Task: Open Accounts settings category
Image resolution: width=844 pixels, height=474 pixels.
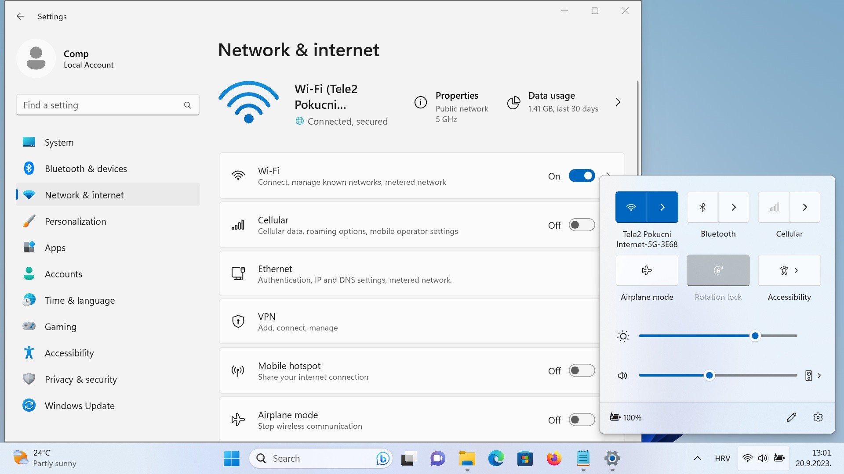Action: click(x=108, y=274)
